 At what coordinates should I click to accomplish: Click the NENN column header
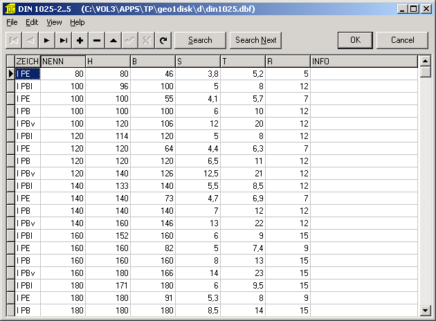[62, 62]
